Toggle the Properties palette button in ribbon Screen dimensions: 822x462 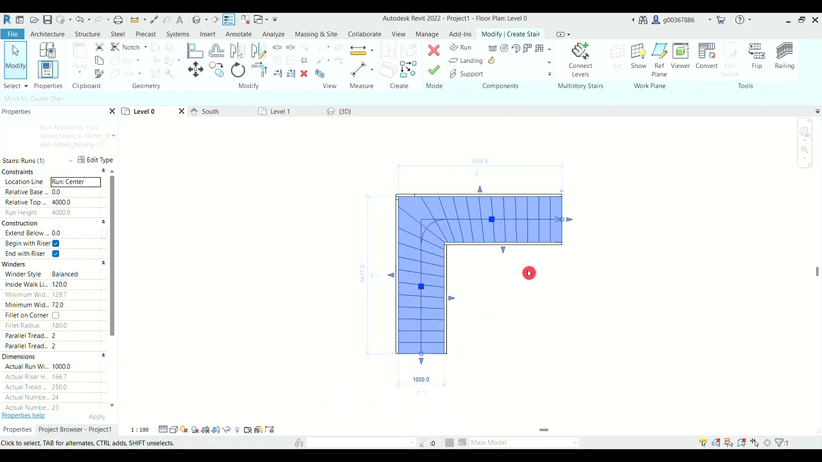pos(48,69)
